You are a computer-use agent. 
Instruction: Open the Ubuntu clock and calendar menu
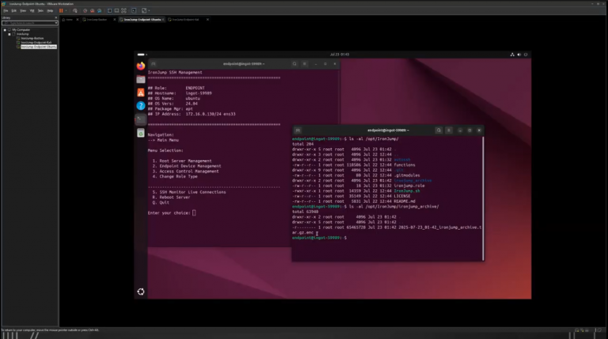(x=340, y=55)
